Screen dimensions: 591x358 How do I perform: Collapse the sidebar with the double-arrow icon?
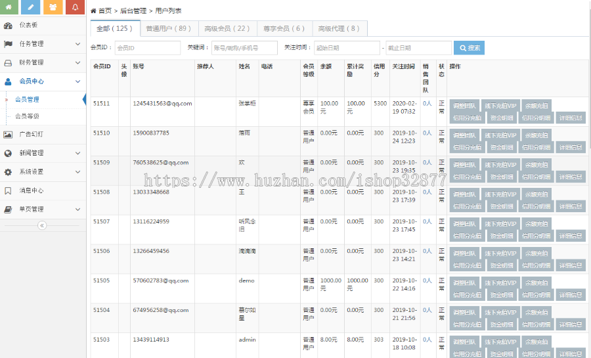(42, 225)
